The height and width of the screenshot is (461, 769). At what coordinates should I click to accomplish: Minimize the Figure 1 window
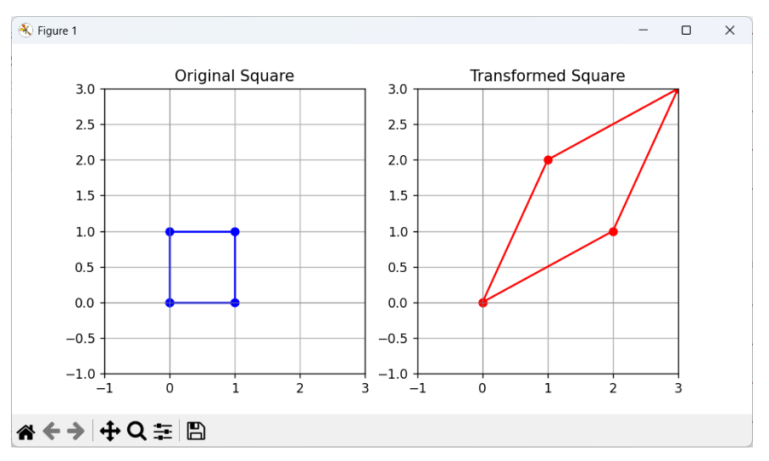pyautogui.click(x=644, y=31)
